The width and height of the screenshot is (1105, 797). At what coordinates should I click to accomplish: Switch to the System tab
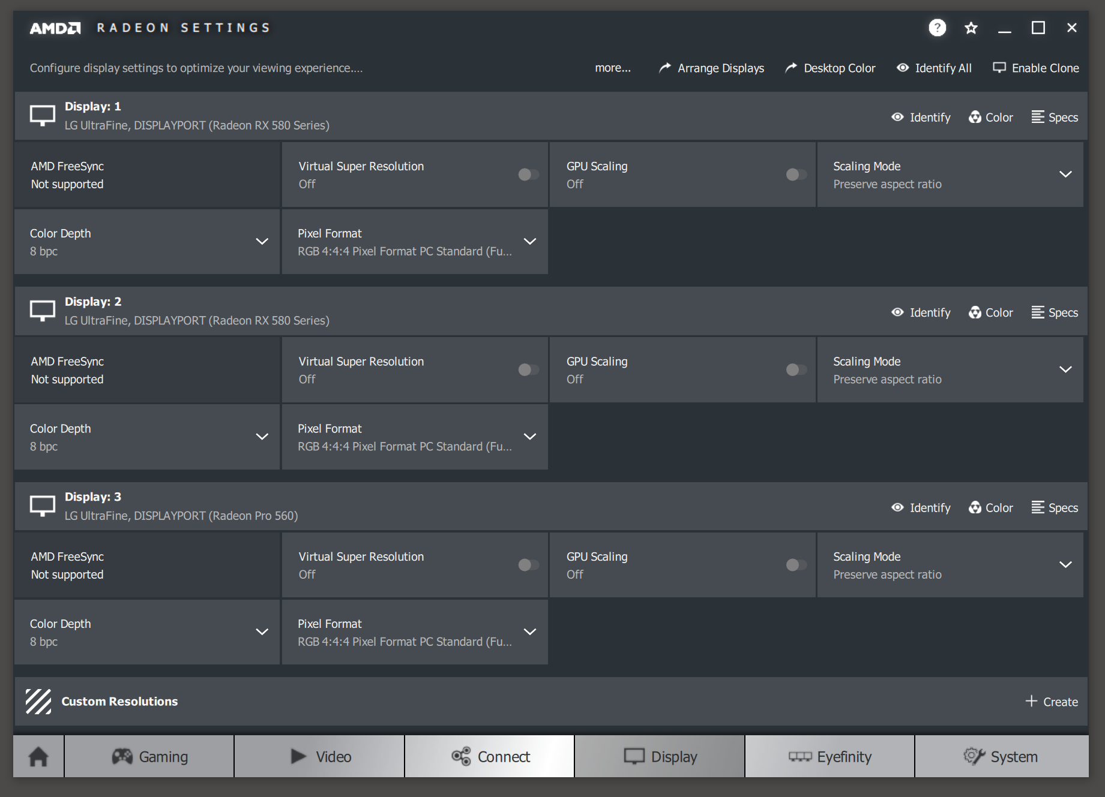coord(1002,756)
